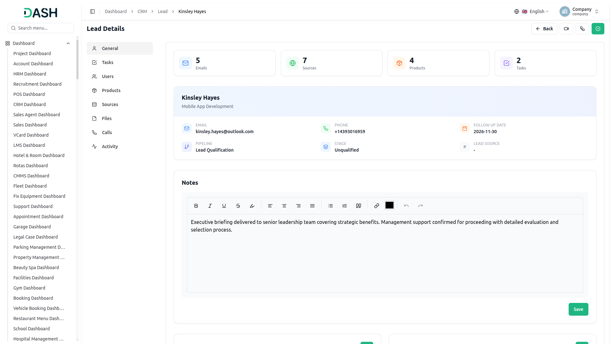Click the Sources globe card icon
Screen dimensions: 612x344
pyautogui.click(x=293, y=63)
